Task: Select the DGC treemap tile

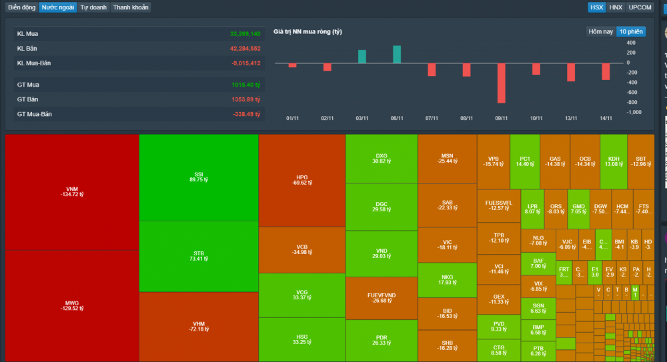Action: [382, 207]
